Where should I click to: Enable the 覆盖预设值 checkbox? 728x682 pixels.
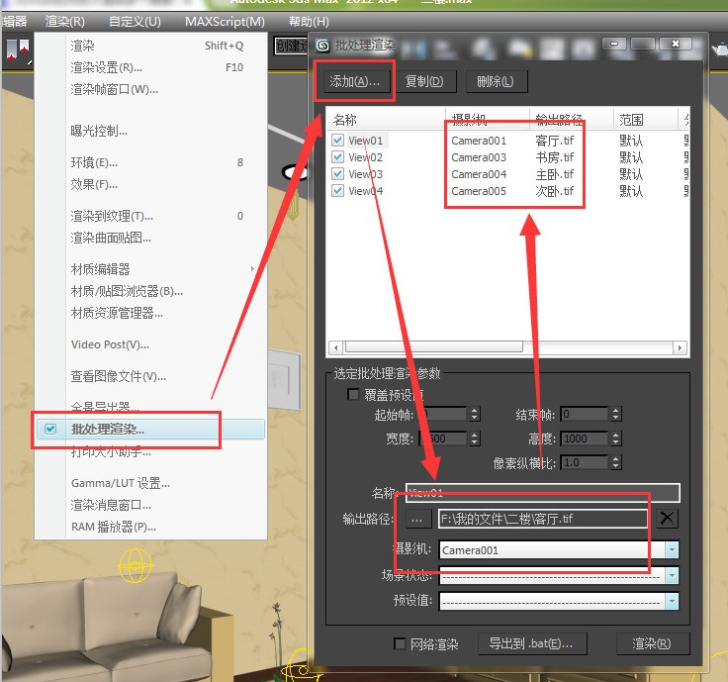(x=353, y=394)
